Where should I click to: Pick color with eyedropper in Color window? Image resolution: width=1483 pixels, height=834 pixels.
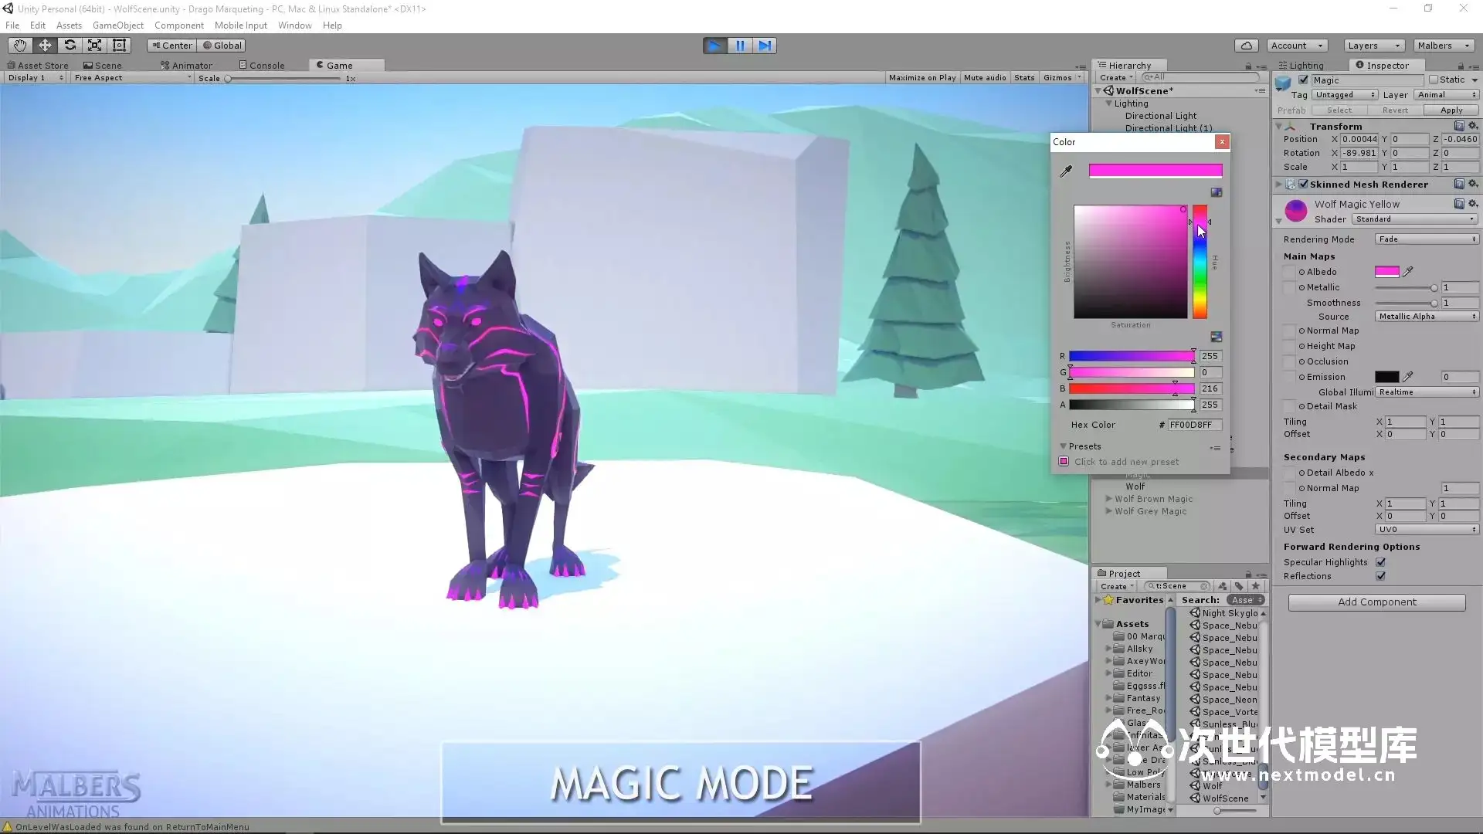pos(1066,171)
